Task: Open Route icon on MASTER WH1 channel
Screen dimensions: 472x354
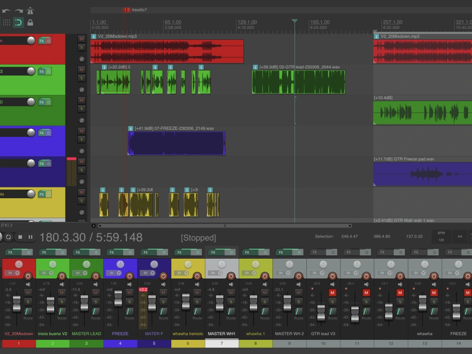Action: coord(231,312)
